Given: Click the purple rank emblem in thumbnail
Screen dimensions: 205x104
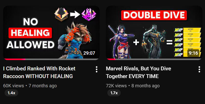Looking at the screenshot, I should coord(89,14).
